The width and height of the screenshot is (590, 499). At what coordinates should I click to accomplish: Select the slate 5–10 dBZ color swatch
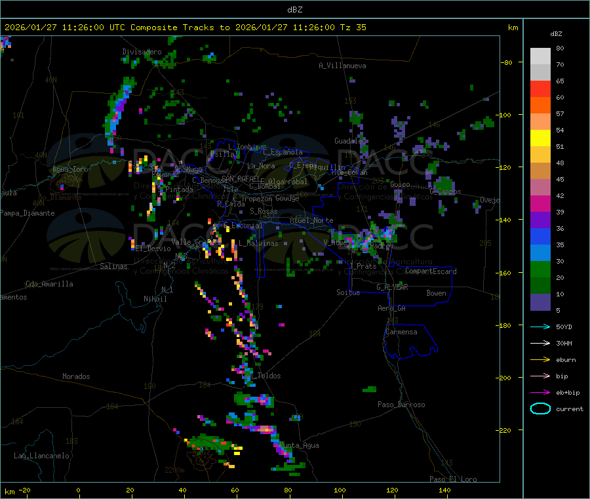[540, 302]
